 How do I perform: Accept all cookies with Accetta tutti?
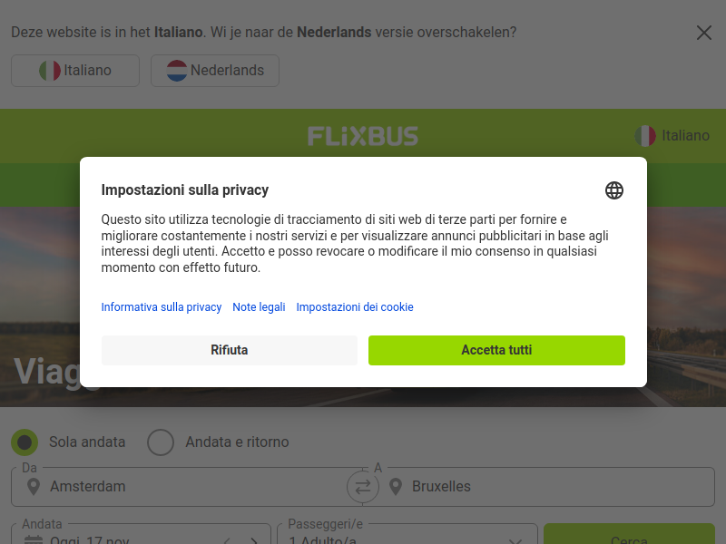pos(496,350)
